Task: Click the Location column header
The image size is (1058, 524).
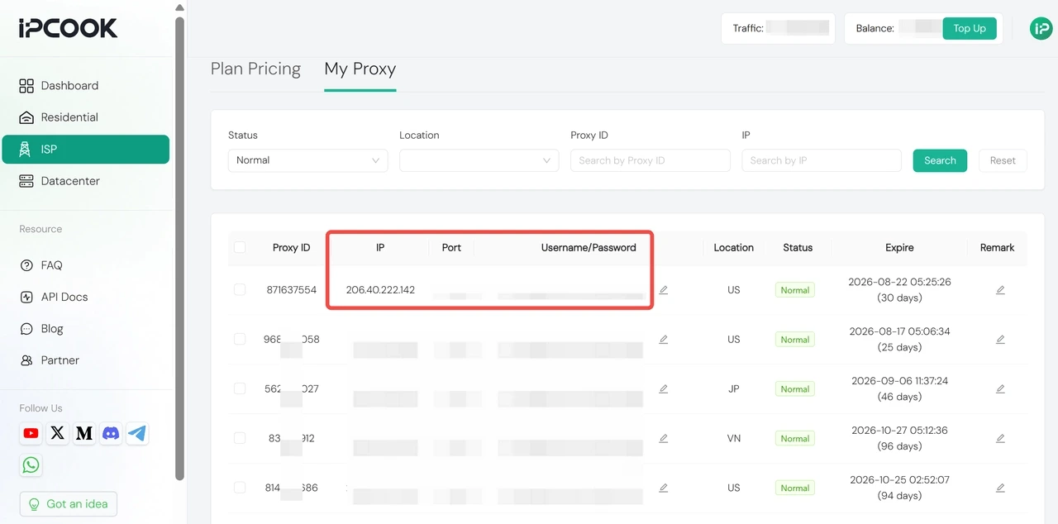Action: pyautogui.click(x=734, y=247)
